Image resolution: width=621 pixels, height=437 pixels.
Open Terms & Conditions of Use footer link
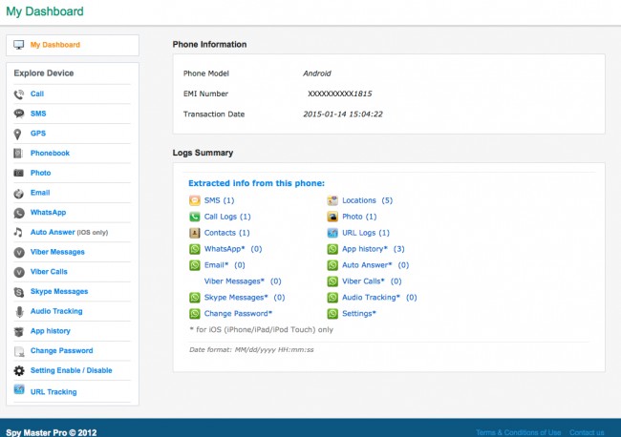pyautogui.click(x=518, y=432)
